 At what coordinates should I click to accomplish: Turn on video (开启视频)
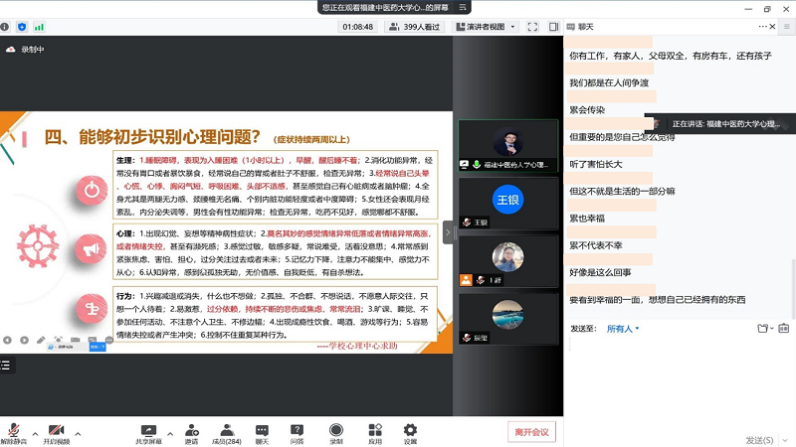56,434
